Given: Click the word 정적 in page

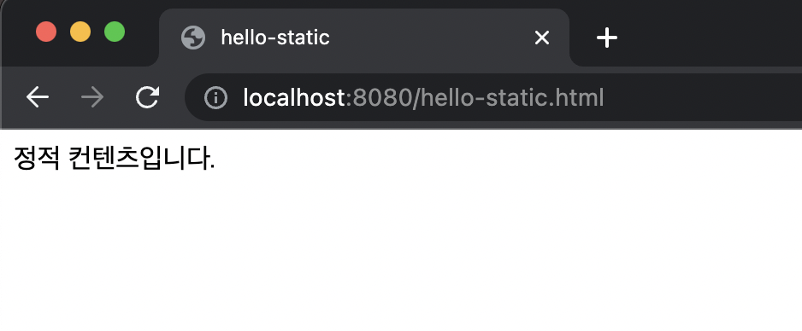Looking at the screenshot, I should coord(36,158).
